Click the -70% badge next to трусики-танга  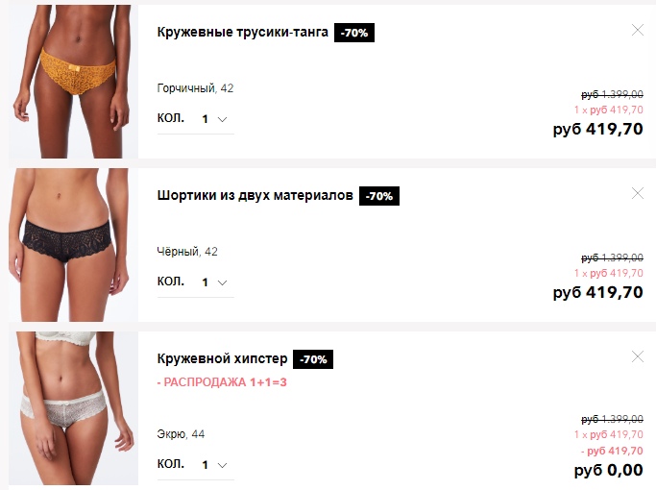[354, 33]
